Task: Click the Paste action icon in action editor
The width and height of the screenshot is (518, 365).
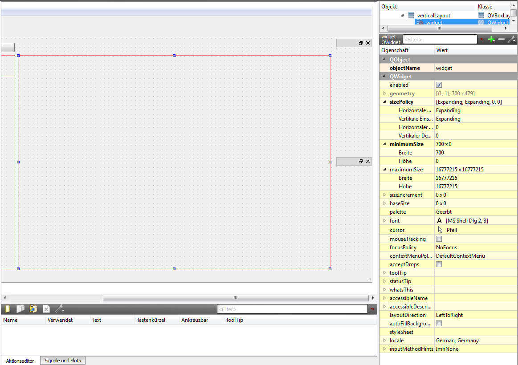Action: pos(33,309)
